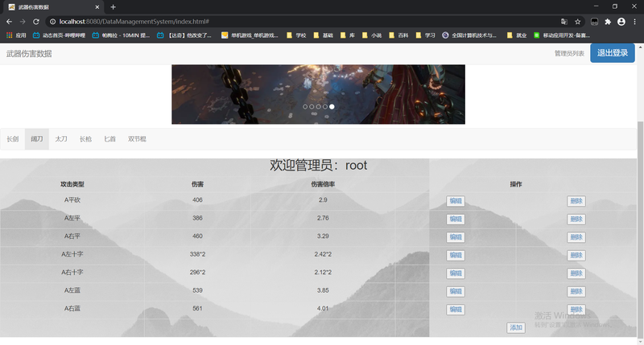Switch to the 长枪 weapon tab

(85, 139)
